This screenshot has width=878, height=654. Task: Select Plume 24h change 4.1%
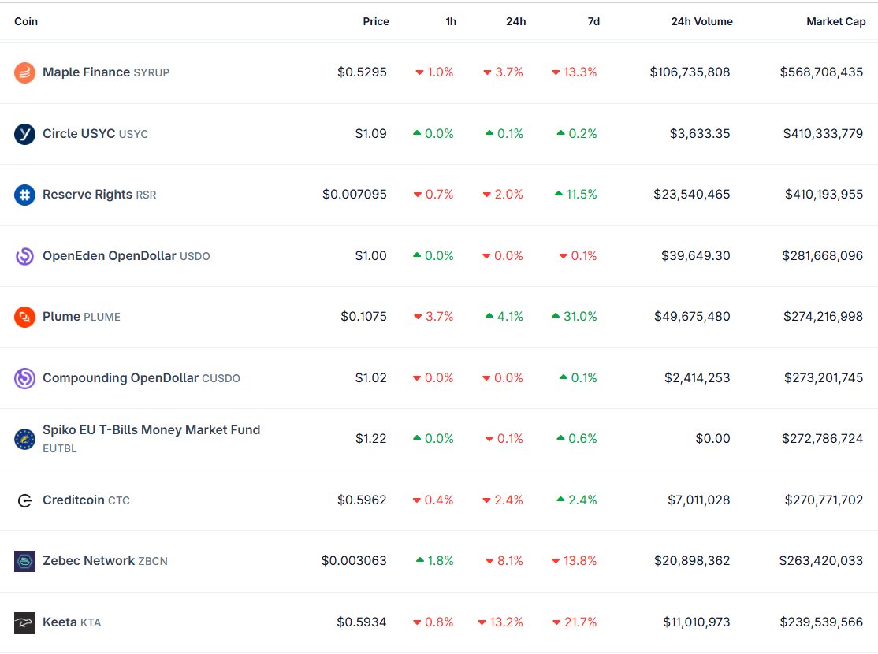tap(504, 316)
